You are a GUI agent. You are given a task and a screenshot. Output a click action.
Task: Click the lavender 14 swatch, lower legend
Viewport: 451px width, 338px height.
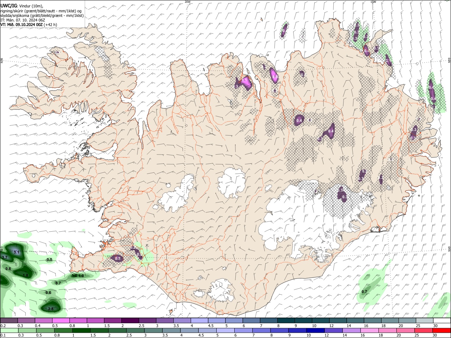351,331
